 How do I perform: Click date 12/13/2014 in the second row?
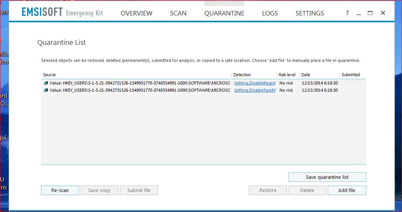(320, 90)
